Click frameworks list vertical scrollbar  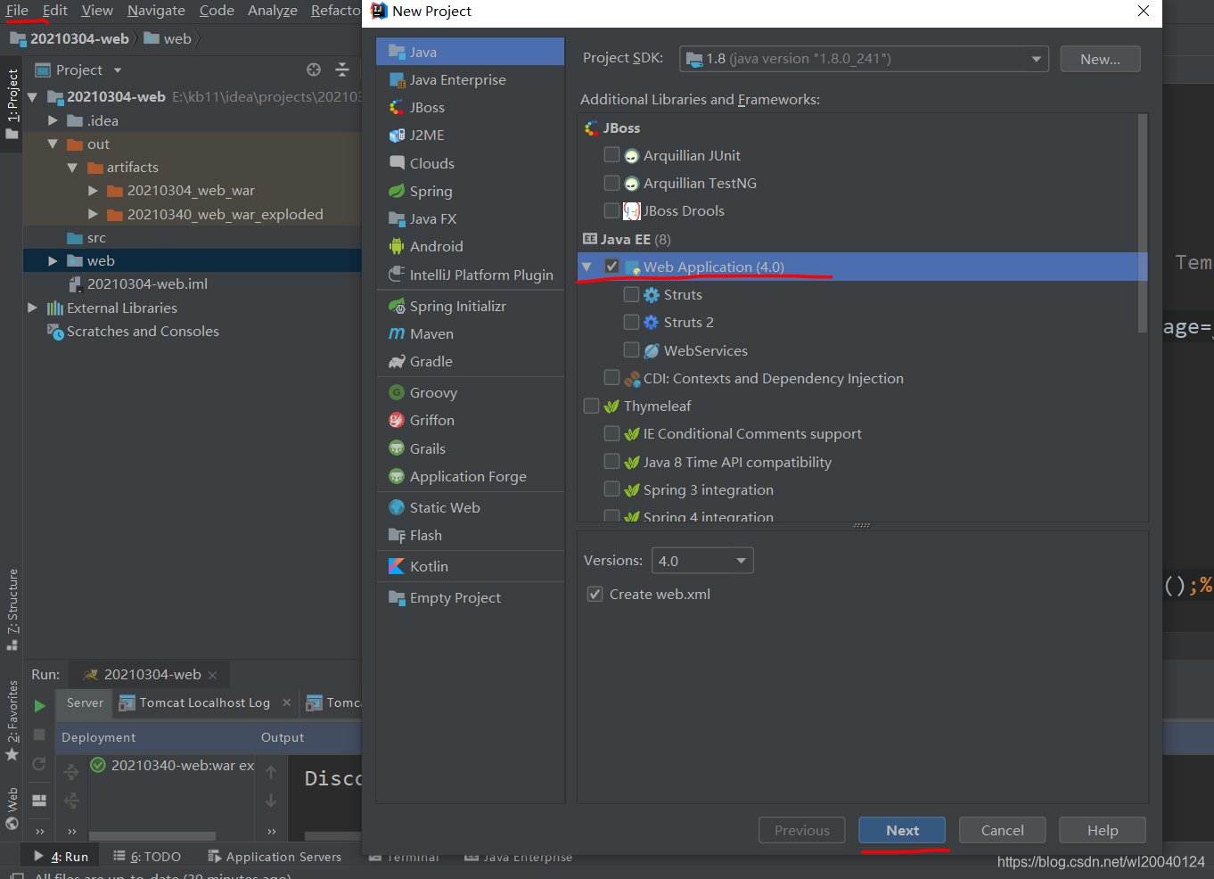click(x=1143, y=223)
